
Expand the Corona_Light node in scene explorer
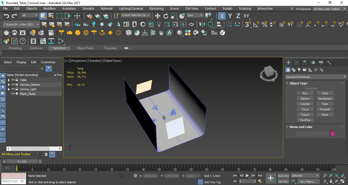click(x=9, y=89)
